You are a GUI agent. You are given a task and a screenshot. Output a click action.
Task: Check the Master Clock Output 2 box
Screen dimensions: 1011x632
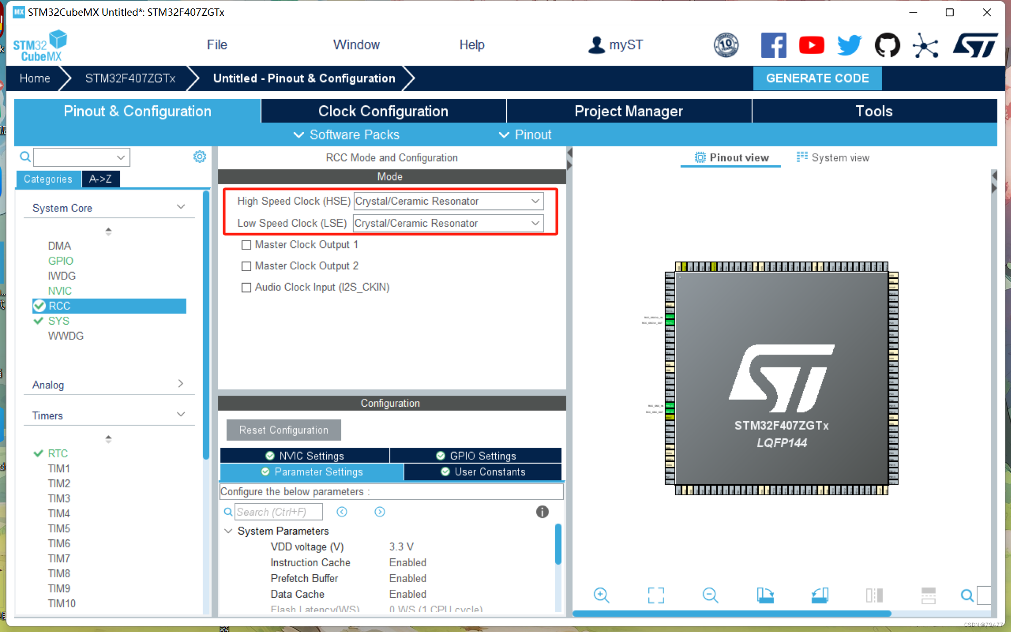coord(246,266)
